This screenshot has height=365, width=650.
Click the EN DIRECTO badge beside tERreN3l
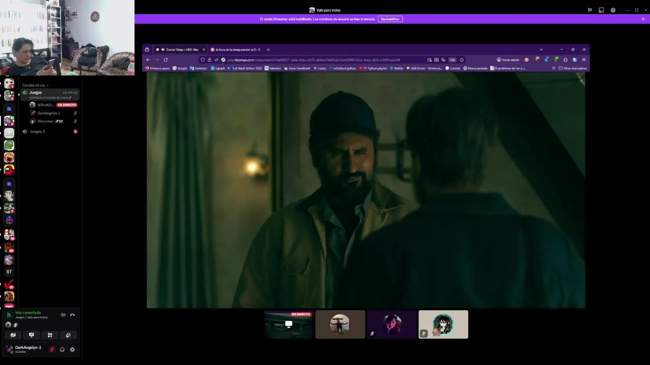pyautogui.click(x=67, y=105)
